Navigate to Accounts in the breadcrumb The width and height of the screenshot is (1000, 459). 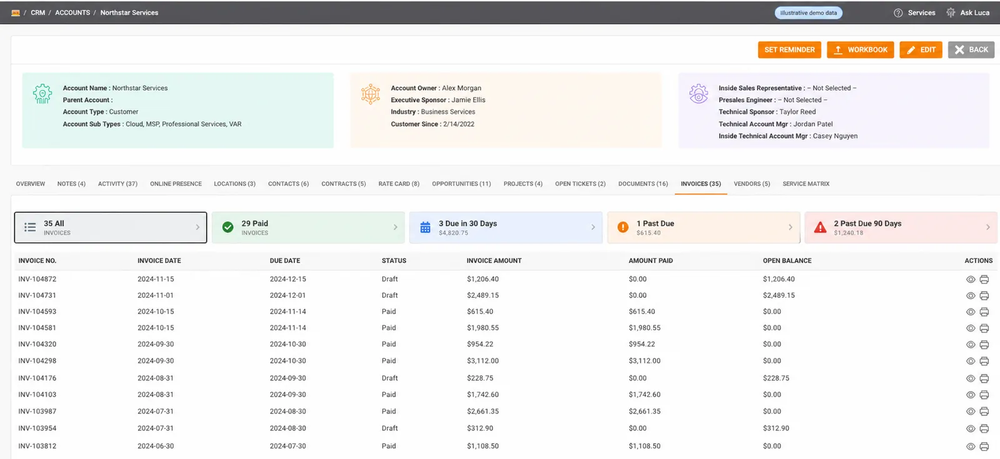coord(72,12)
